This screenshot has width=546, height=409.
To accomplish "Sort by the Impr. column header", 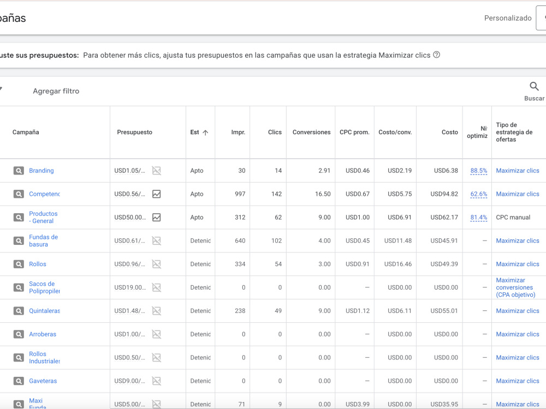I will (238, 132).
